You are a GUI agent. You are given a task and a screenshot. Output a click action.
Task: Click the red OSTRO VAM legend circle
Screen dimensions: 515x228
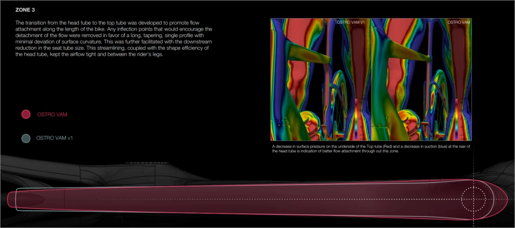click(26, 115)
